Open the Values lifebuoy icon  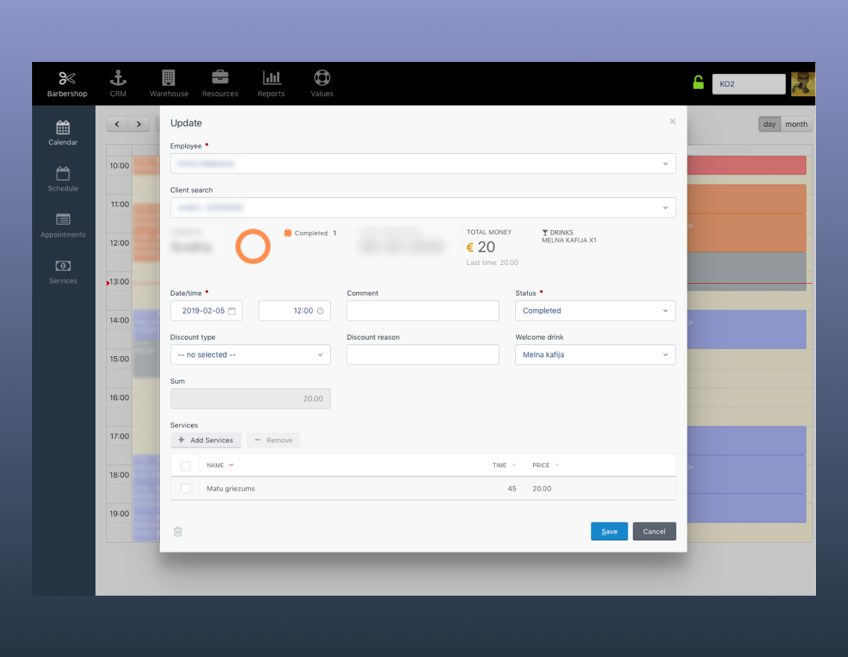[322, 78]
